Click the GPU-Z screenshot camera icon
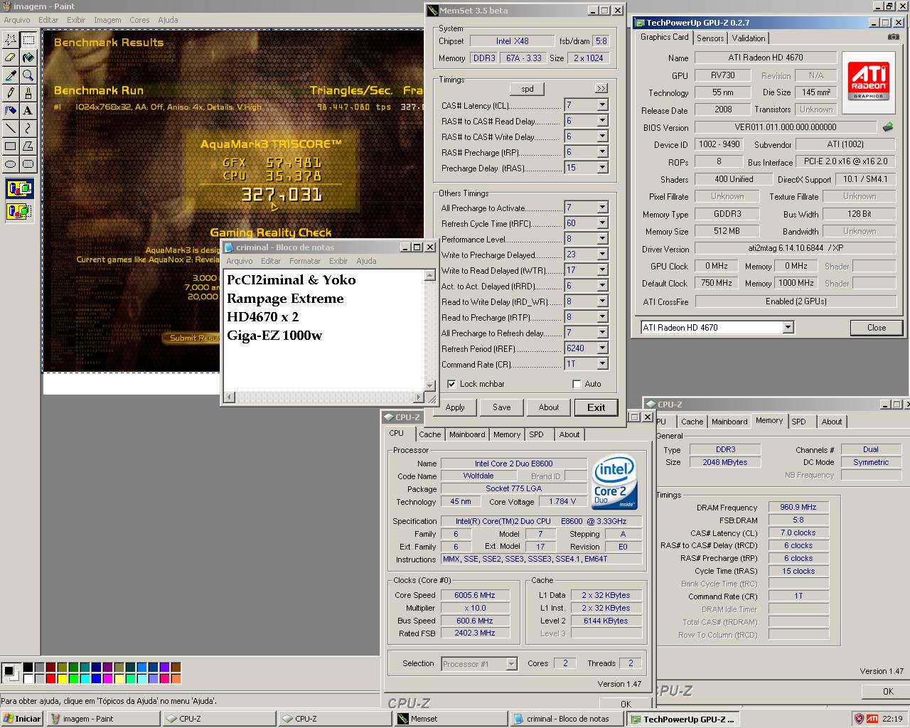Image resolution: width=910 pixels, height=728 pixels. tap(894, 37)
